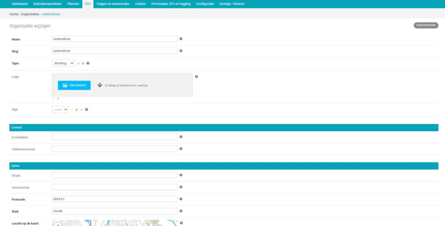Click the help icon next to the Stad field
The width and height of the screenshot is (445, 226).
(181, 211)
